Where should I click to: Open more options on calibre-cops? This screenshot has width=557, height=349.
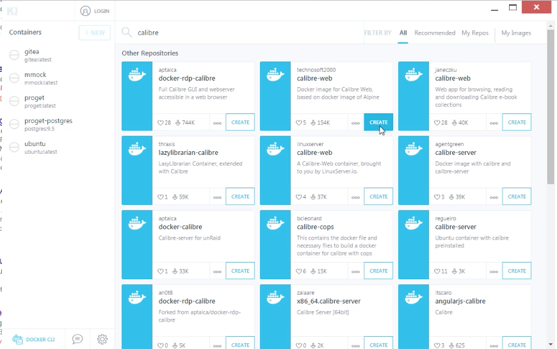pos(355,272)
